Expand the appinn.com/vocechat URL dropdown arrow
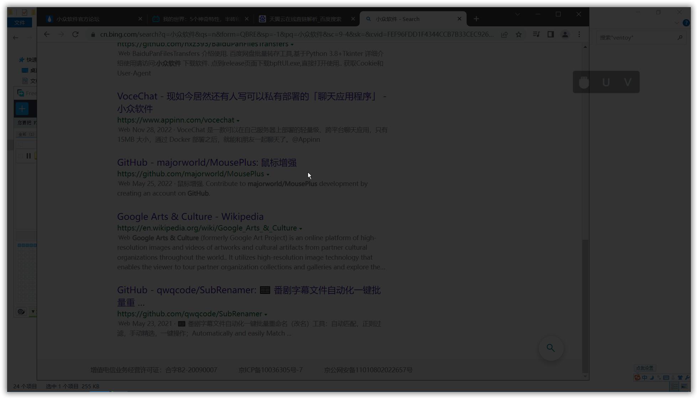698x399 pixels. coord(238,121)
